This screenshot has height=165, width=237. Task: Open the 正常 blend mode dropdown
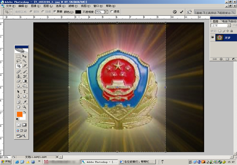click(x=229, y=25)
